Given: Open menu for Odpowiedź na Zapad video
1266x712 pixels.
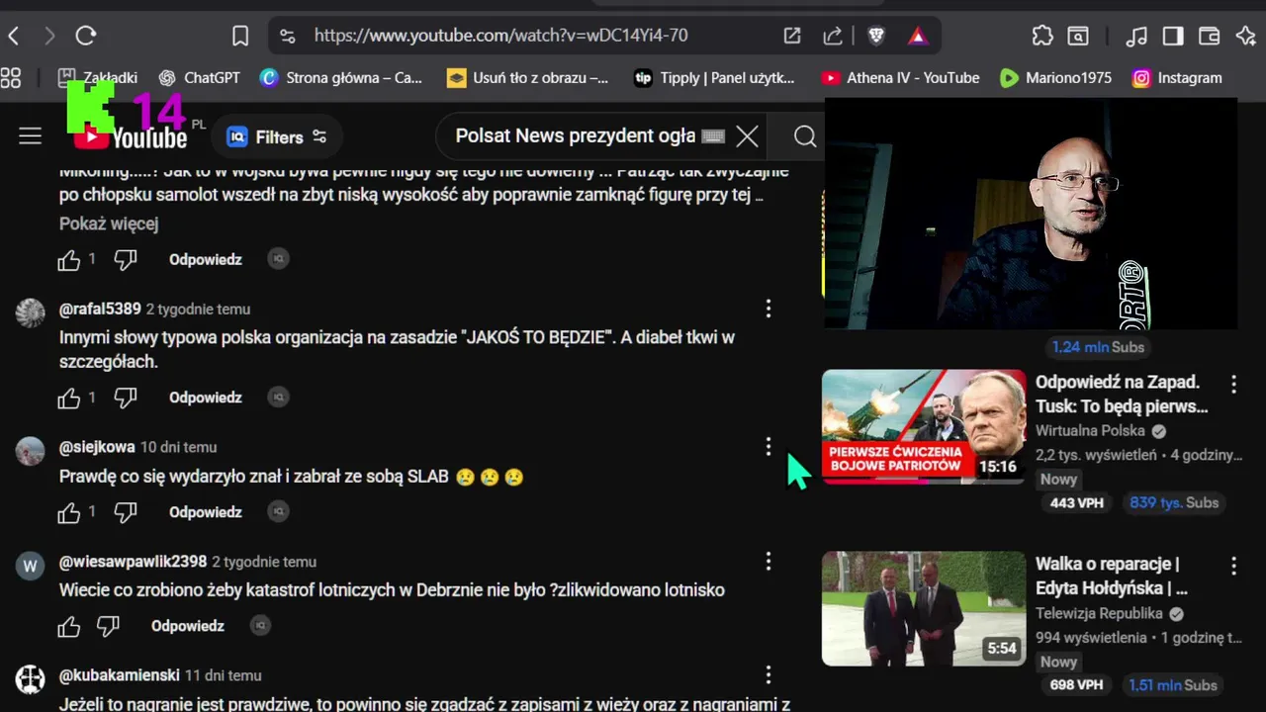Looking at the screenshot, I should click(x=1233, y=384).
